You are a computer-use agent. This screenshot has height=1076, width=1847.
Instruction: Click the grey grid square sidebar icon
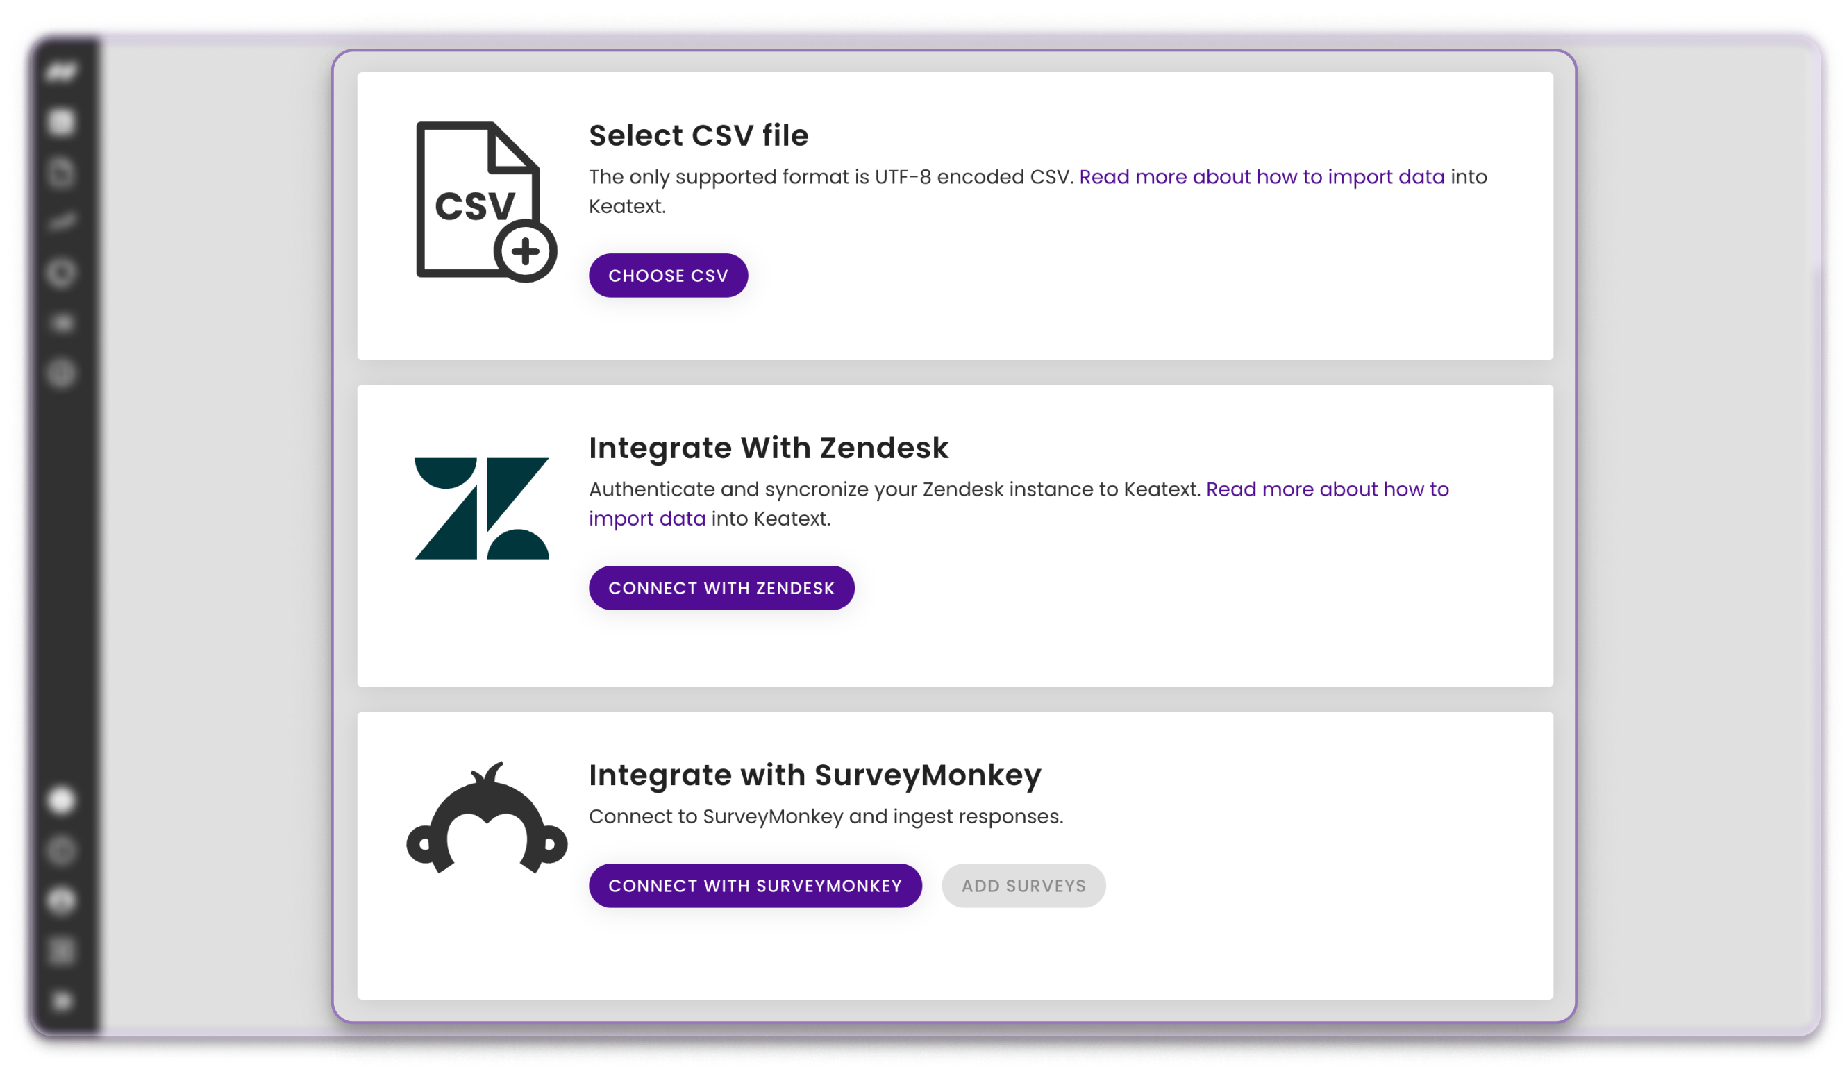(x=62, y=952)
